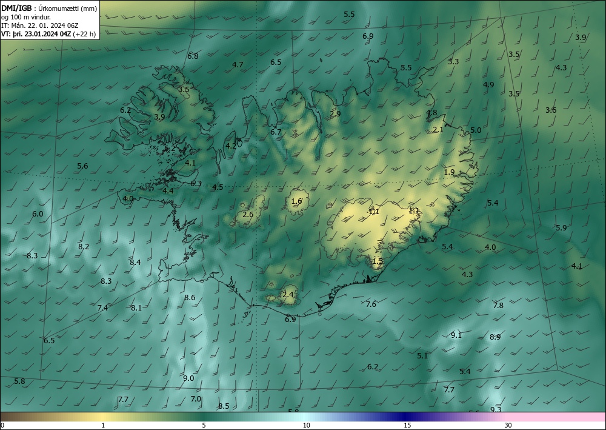Click the 4.8 value on the map
606x430 pixels.
point(431,113)
